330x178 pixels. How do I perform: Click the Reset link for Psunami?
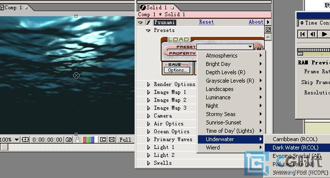206,22
